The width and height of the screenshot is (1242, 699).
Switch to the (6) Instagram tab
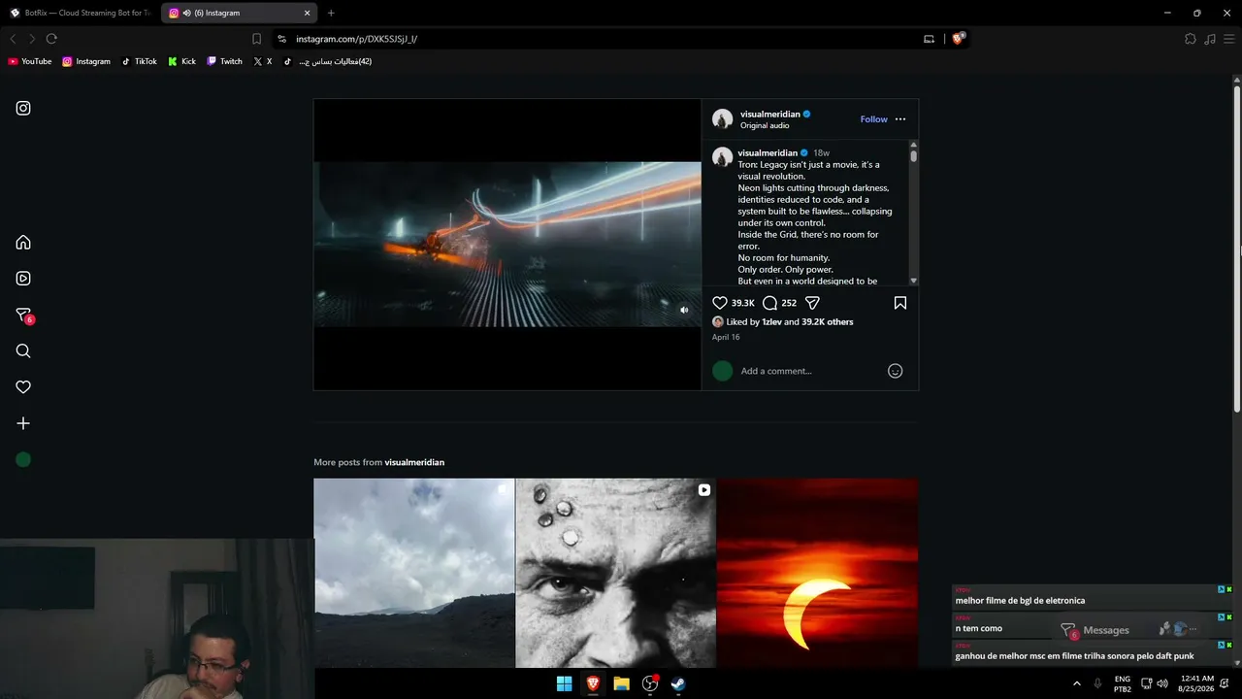pos(239,13)
